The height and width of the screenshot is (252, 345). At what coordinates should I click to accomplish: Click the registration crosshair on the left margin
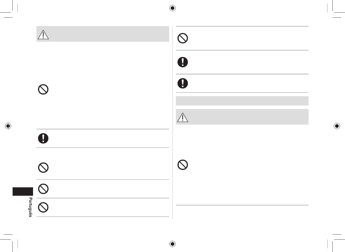click(x=8, y=126)
